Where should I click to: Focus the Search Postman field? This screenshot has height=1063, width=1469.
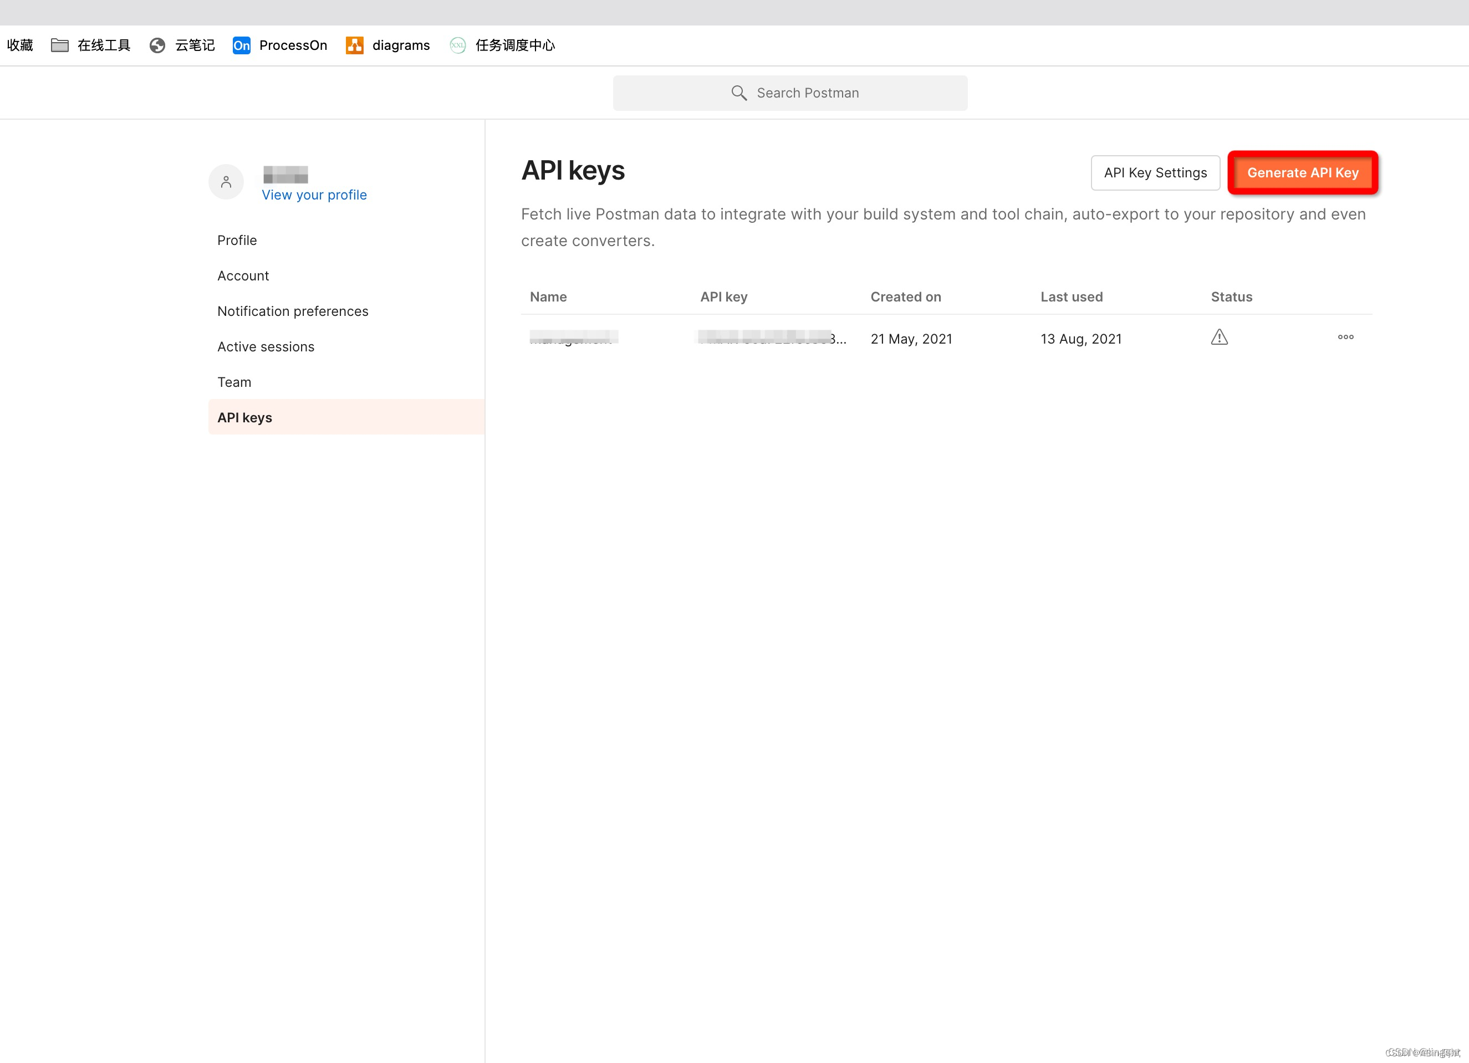point(807,93)
